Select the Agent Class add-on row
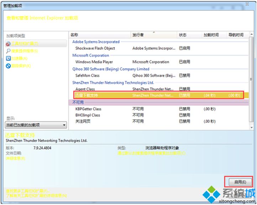 pyautogui.click(x=159, y=89)
